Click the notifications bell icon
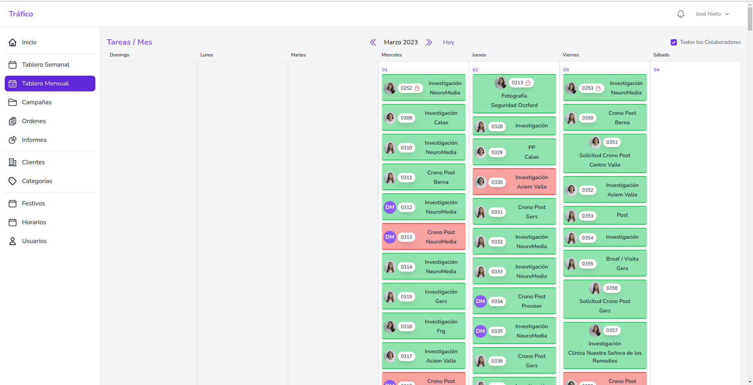 [x=681, y=14]
